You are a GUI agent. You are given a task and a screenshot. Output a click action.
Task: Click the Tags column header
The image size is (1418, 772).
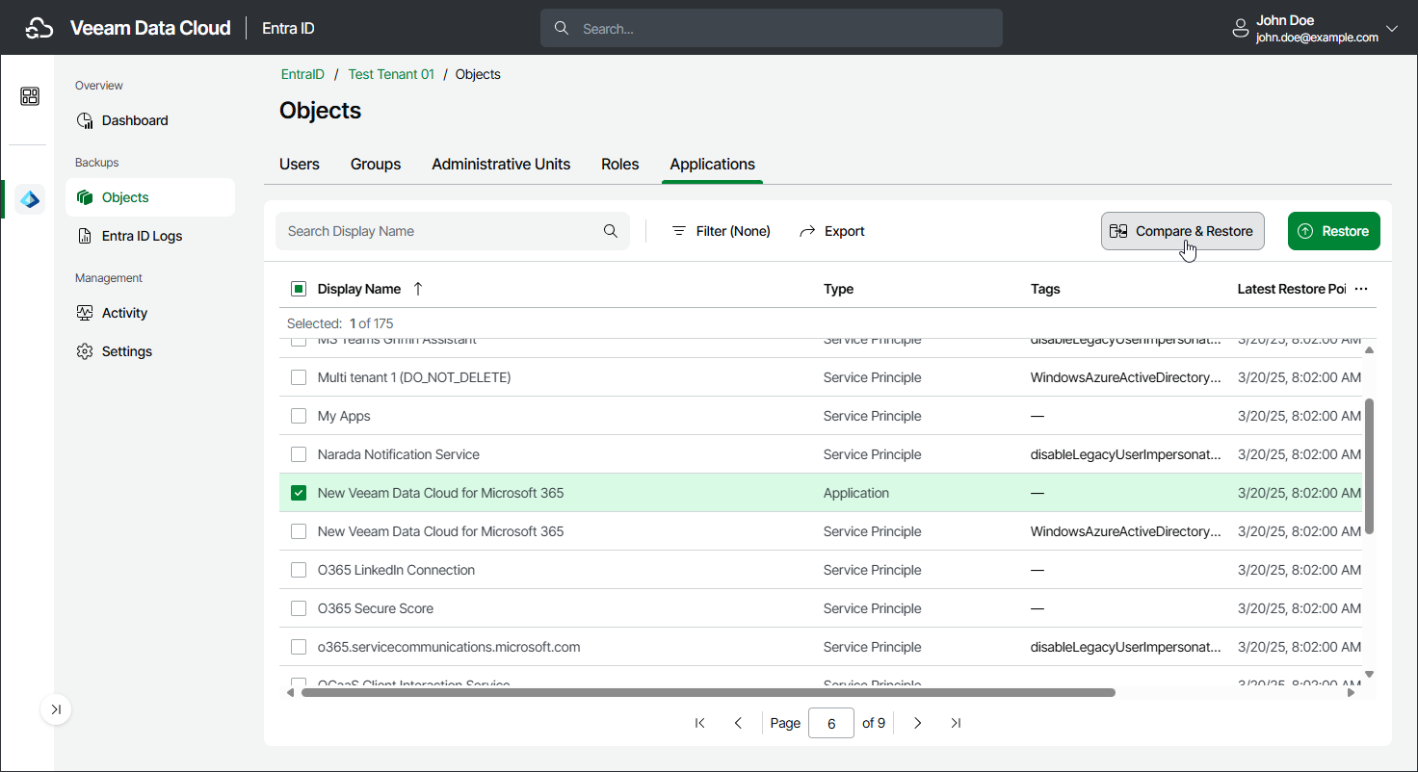point(1045,289)
